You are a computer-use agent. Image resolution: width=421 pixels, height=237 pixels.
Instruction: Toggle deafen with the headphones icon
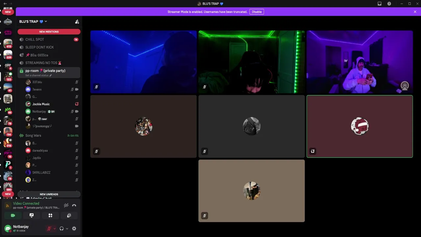click(x=62, y=228)
